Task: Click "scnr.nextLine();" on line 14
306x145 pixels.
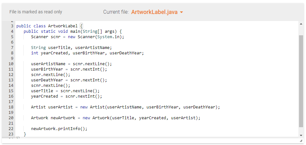Action: 50,86
